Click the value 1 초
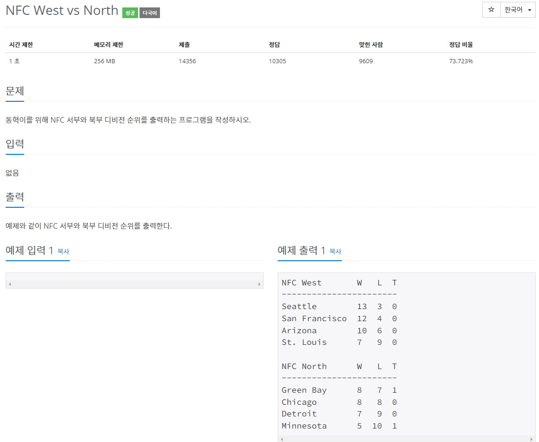 [x=14, y=61]
